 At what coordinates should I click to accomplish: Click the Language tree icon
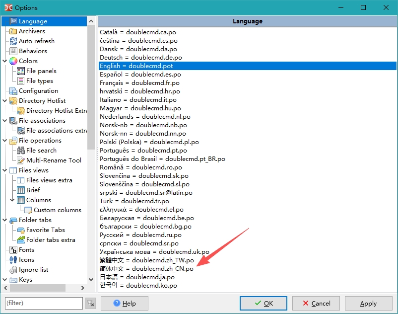(x=13, y=21)
